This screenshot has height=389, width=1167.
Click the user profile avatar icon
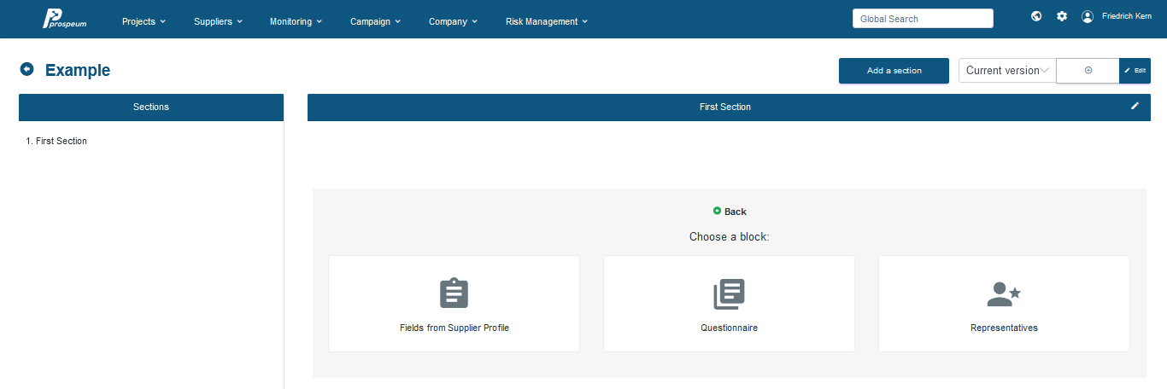point(1088,16)
